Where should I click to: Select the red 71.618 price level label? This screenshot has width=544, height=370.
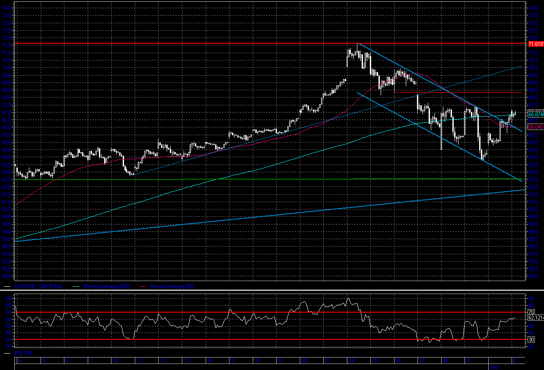(x=536, y=44)
